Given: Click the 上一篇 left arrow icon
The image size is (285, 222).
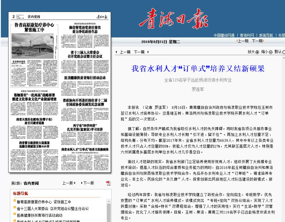Looking at the screenshot, I should click(116, 52).
